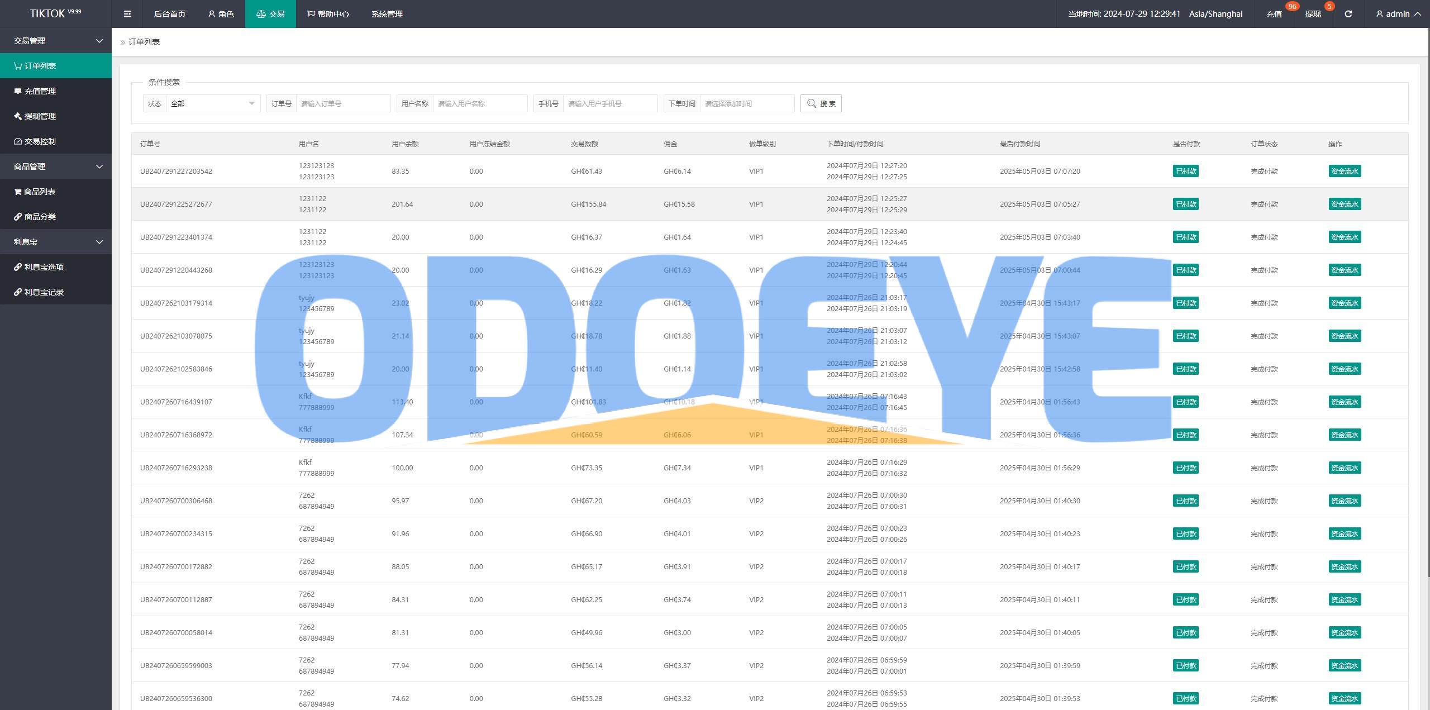
Task: Click the icon beside 充值管理
Action: tap(18, 91)
